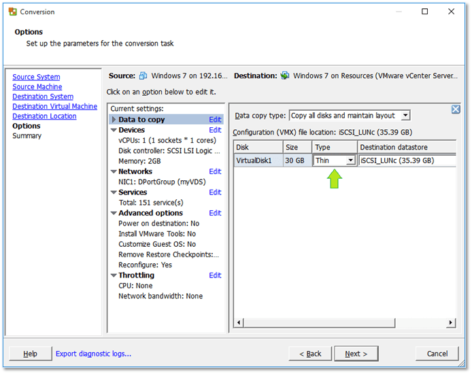Select CPU: None throttling line
The height and width of the screenshot is (374, 472).
pyautogui.click(x=135, y=286)
